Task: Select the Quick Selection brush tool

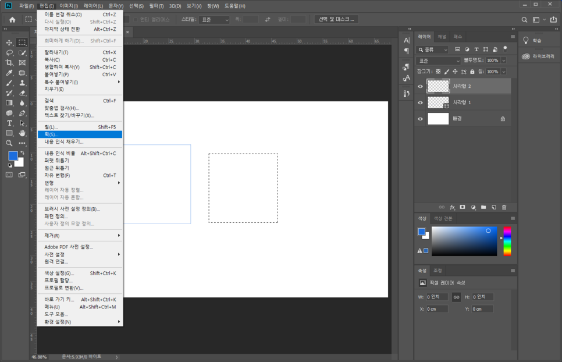Action: click(x=22, y=53)
